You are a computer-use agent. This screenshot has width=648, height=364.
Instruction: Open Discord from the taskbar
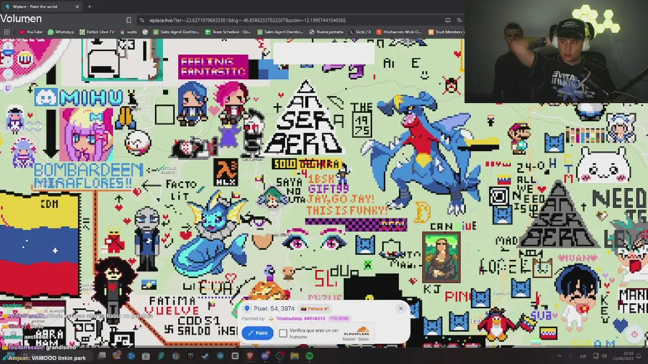pyautogui.click(x=265, y=356)
